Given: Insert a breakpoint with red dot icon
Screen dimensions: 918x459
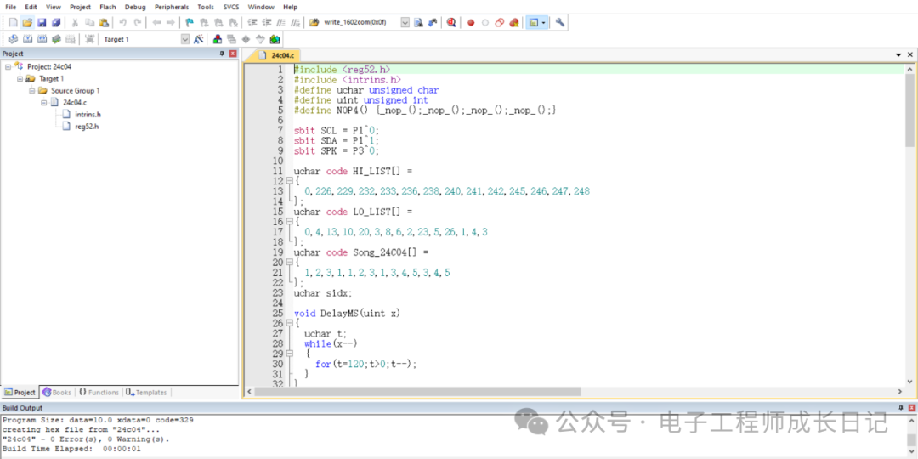Looking at the screenshot, I should [x=470, y=23].
